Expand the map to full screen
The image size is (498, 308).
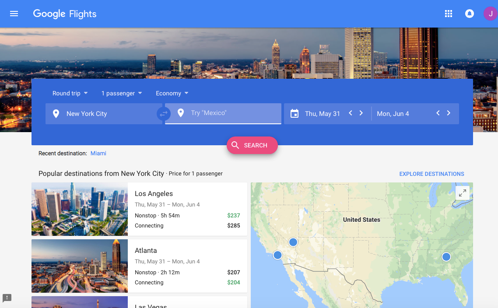(x=463, y=193)
